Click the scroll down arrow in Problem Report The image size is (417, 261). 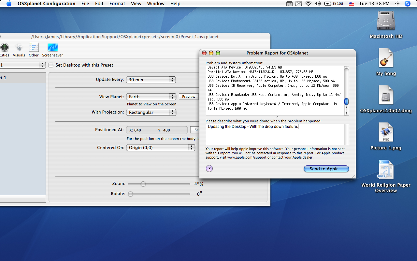(347, 113)
